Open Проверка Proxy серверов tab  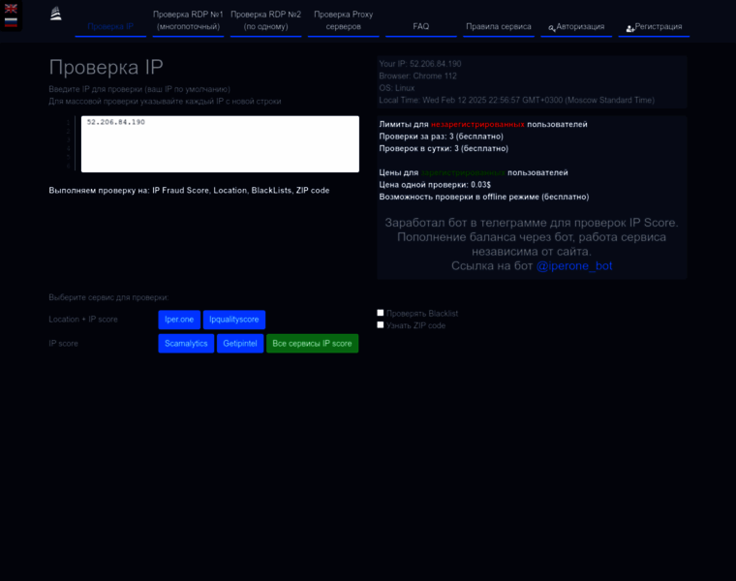click(x=344, y=20)
